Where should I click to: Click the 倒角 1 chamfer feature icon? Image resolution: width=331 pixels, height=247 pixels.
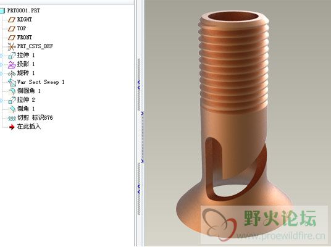[x=12, y=109]
